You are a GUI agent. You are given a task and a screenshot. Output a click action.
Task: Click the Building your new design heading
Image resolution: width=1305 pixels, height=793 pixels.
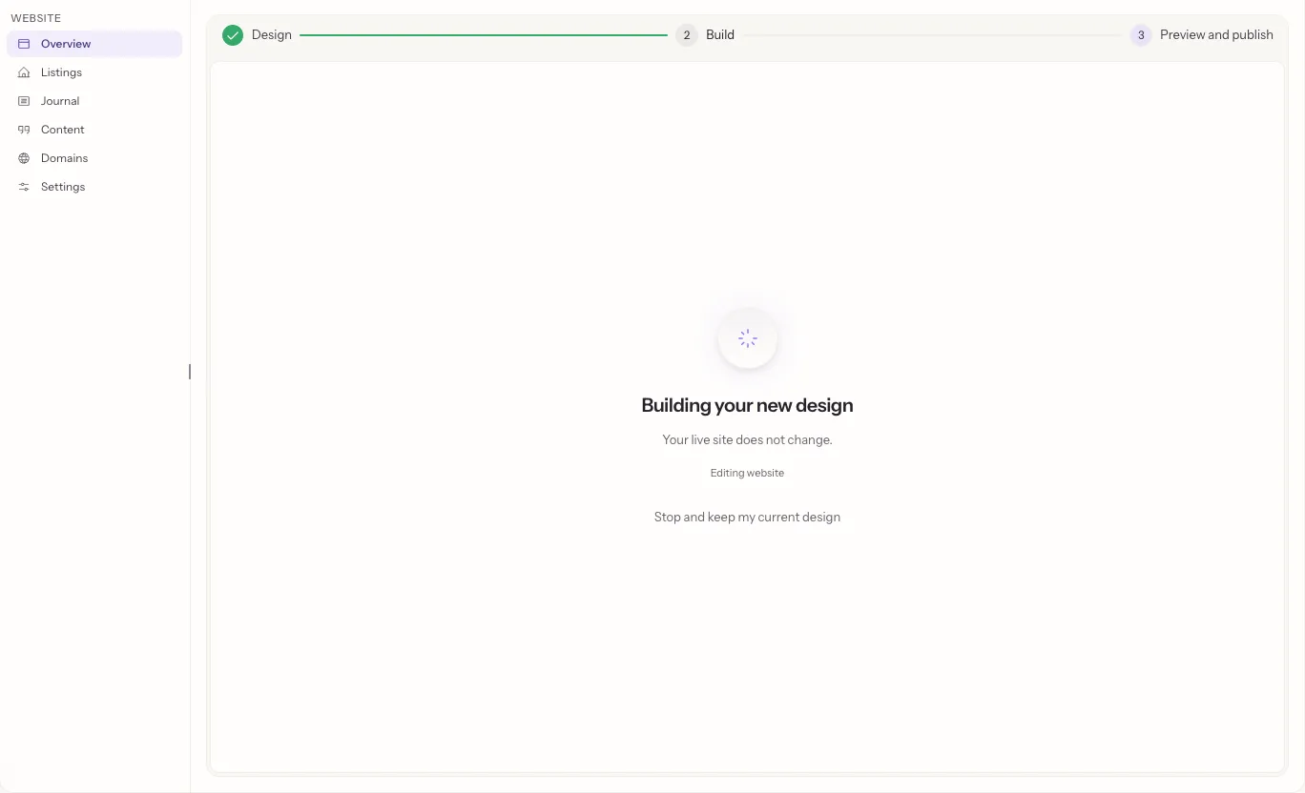click(x=747, y=406)
